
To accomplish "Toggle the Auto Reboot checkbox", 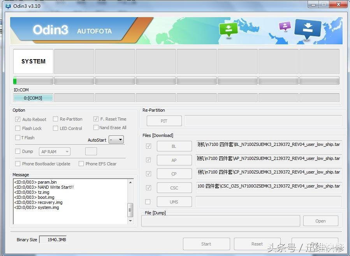I will 18,119.
